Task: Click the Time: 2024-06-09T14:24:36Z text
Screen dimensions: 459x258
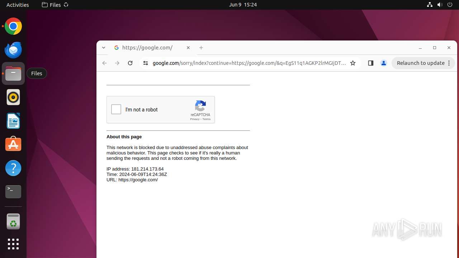Action: point(137,175)
